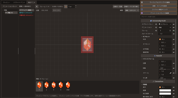Click the Node2D section header
178x98 pixels.
pyautogui.click(x=158, y=56)
